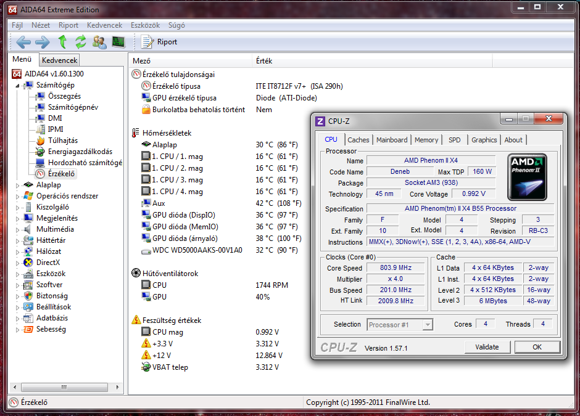Select the IPMI tree item

[x=56, y=129]
